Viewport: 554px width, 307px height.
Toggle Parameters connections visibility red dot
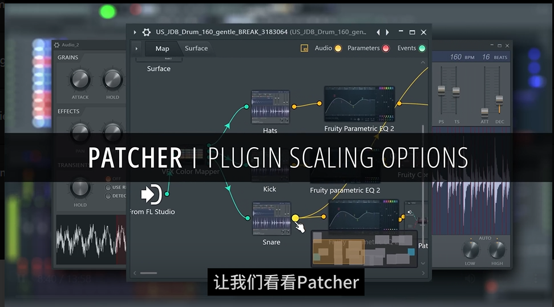[386, 49]
